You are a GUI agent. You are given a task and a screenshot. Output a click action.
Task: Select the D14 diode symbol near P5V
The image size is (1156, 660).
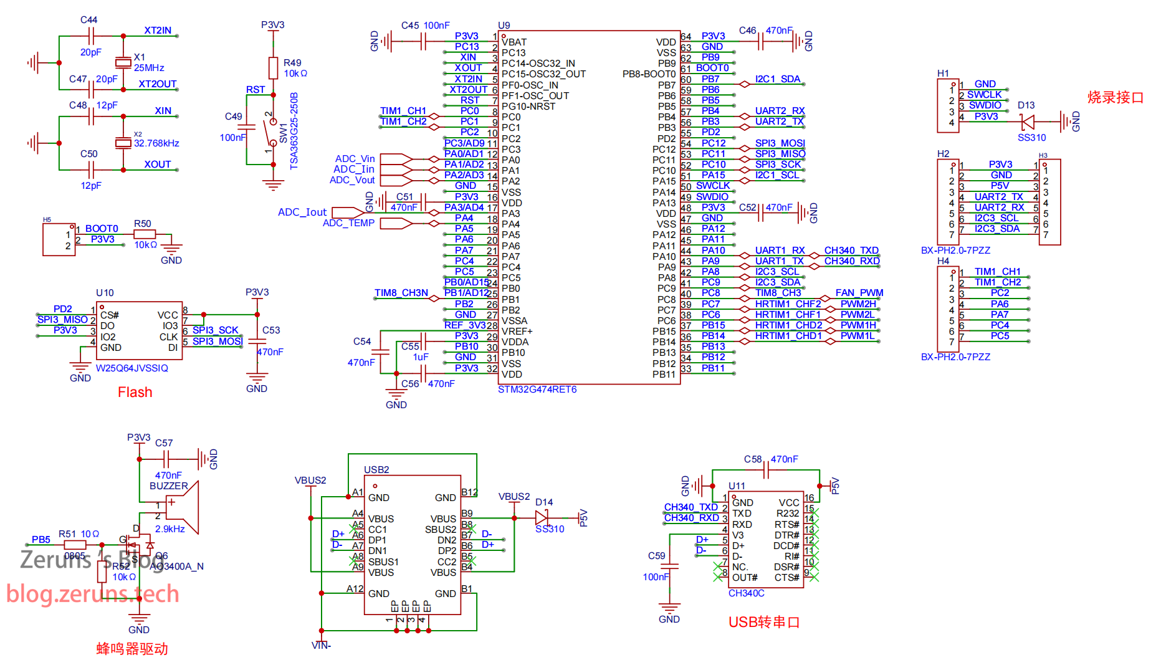click(x=542, y=518)
